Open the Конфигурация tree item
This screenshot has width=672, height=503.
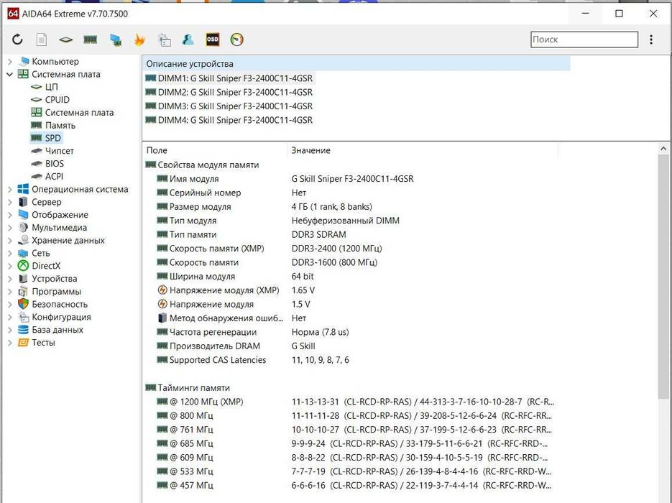point(55,317)
